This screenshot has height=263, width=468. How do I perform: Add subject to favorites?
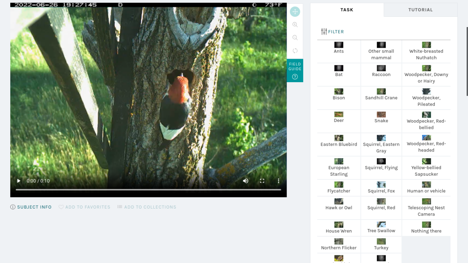pyautogui.click(x=84, y=207)
